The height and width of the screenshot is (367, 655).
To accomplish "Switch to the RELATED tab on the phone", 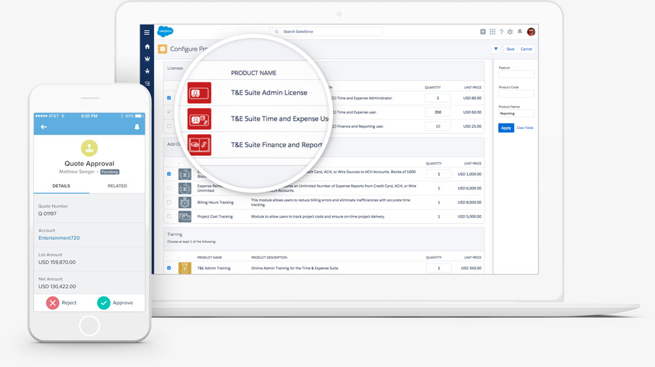I will (x=117, y=186).
